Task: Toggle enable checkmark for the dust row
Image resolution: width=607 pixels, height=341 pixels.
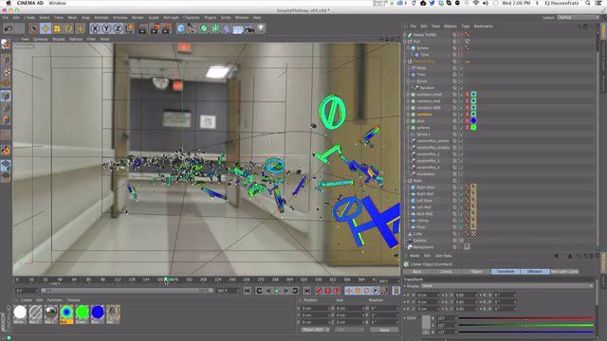Action: pyautogui.click(x=461, y=121)
